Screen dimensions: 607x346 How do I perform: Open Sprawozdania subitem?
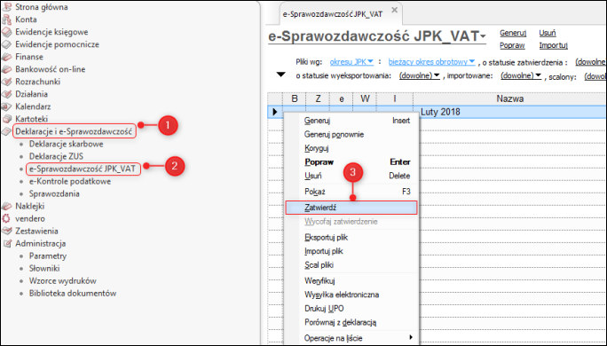click(x=54, y=193)
